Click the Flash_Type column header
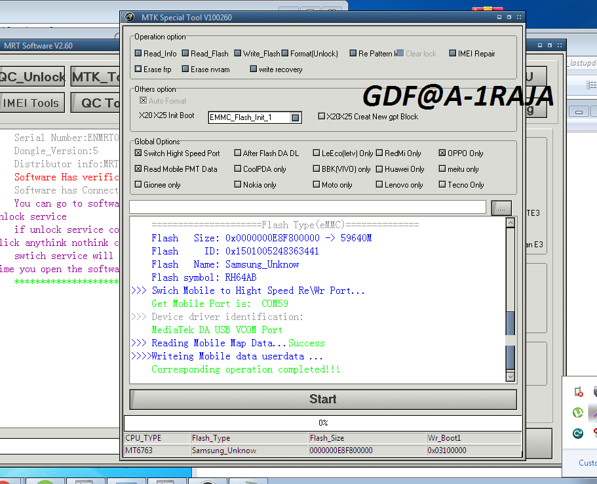This screenshot has height=484, width=597. [250, 438]
